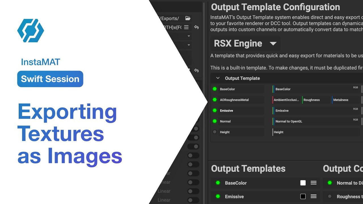363x204 pixels.
Task: Select the Metalness channel slot
Action: (x=345, y=100)
